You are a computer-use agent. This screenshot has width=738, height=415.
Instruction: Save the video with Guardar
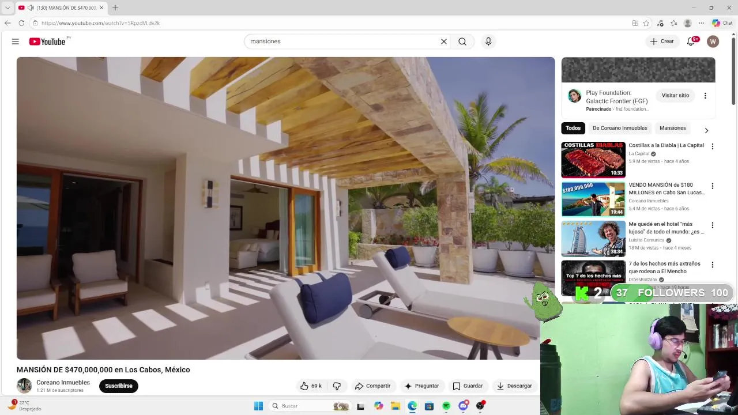tap(468, 386)
